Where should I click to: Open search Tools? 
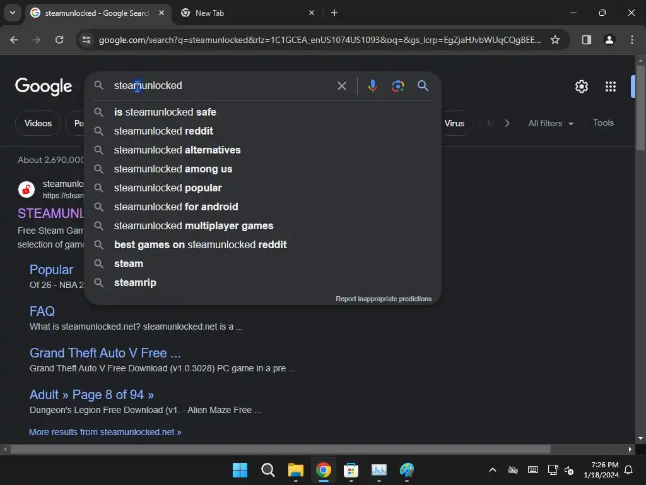click(x=603, y=123)
